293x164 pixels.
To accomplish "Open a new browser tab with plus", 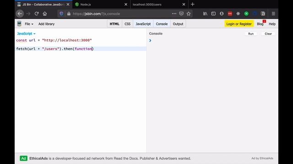I will [192, 4].
